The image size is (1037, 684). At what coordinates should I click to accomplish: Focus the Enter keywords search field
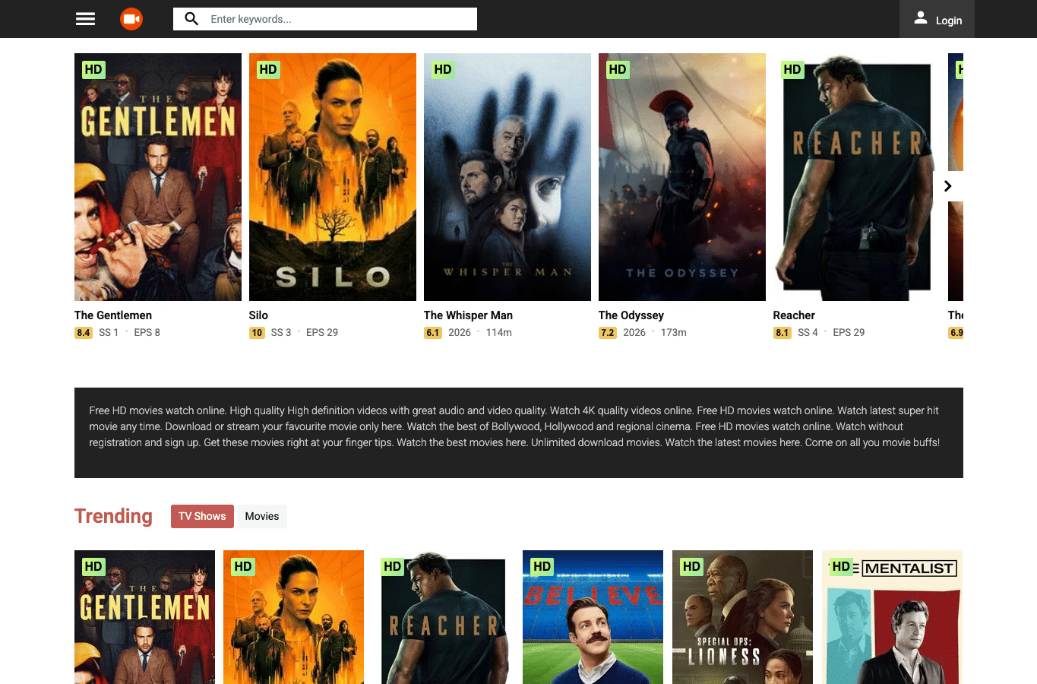pos(325,19)
